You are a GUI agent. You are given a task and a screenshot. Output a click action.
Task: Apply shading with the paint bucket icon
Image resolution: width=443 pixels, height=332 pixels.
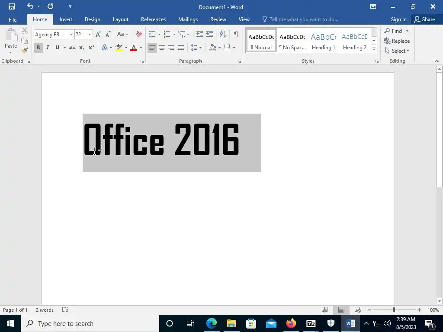(212, 48)
